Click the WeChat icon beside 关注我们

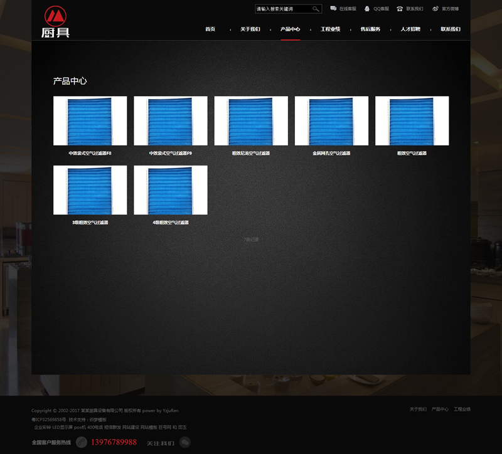click(x=185, y=442)
